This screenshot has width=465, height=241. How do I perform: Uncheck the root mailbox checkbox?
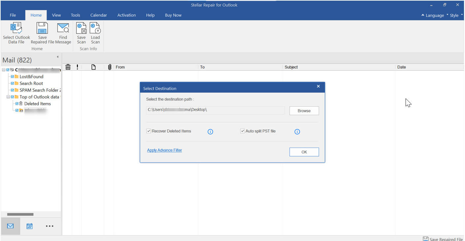pos(8,70)
